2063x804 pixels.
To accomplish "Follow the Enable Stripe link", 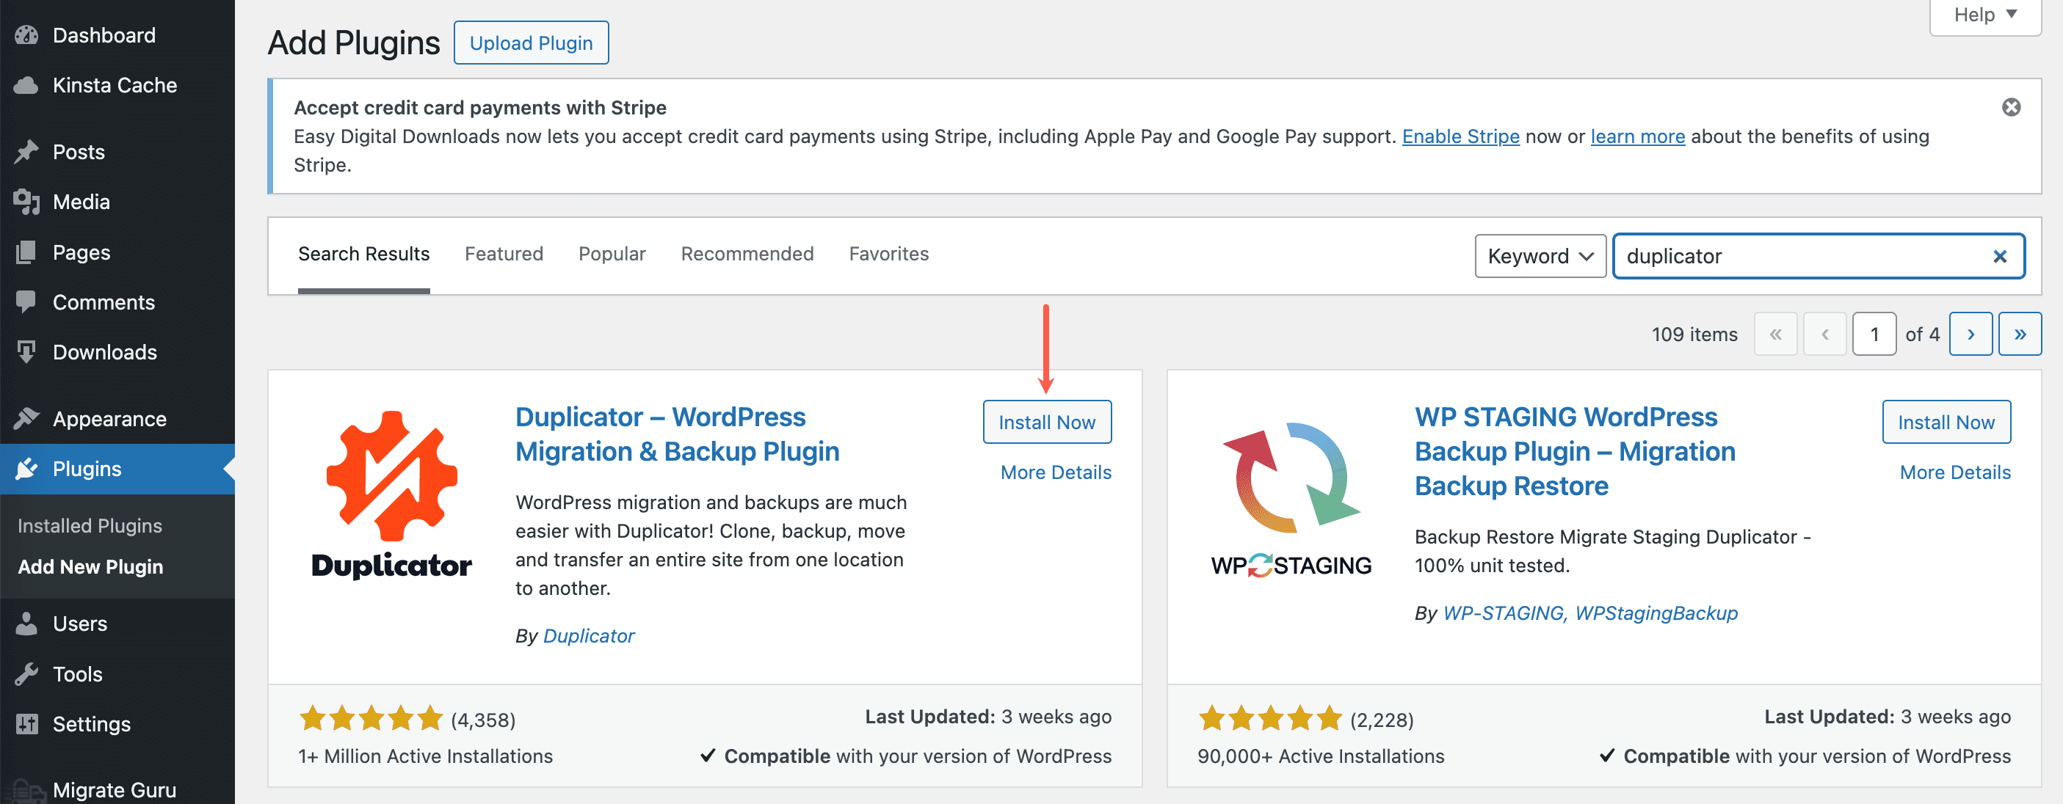I will tap(1460, 136).
